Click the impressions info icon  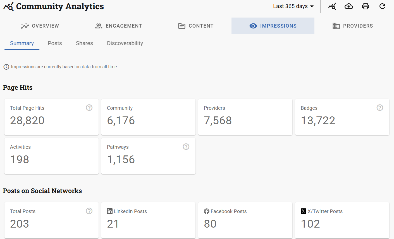tap(6, 67)
